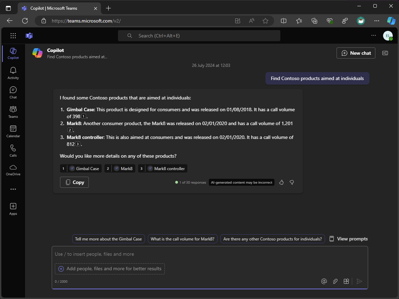The height and width of the screenshot is (299, 399).
Task: Click 'AI-generated content may be incorrect' label
Action: (x=241, y=182)
